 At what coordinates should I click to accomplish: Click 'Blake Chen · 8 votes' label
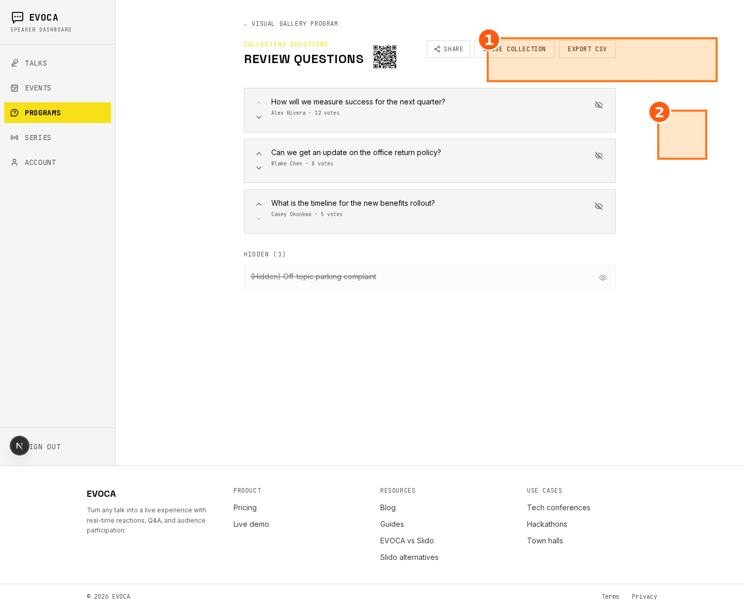pyautogui.click(x=302, y=163)
